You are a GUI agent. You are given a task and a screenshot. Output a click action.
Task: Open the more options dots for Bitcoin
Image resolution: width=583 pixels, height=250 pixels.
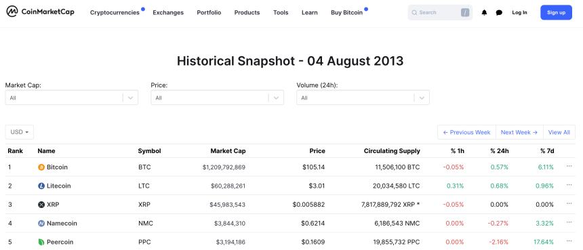click(569, 166)
